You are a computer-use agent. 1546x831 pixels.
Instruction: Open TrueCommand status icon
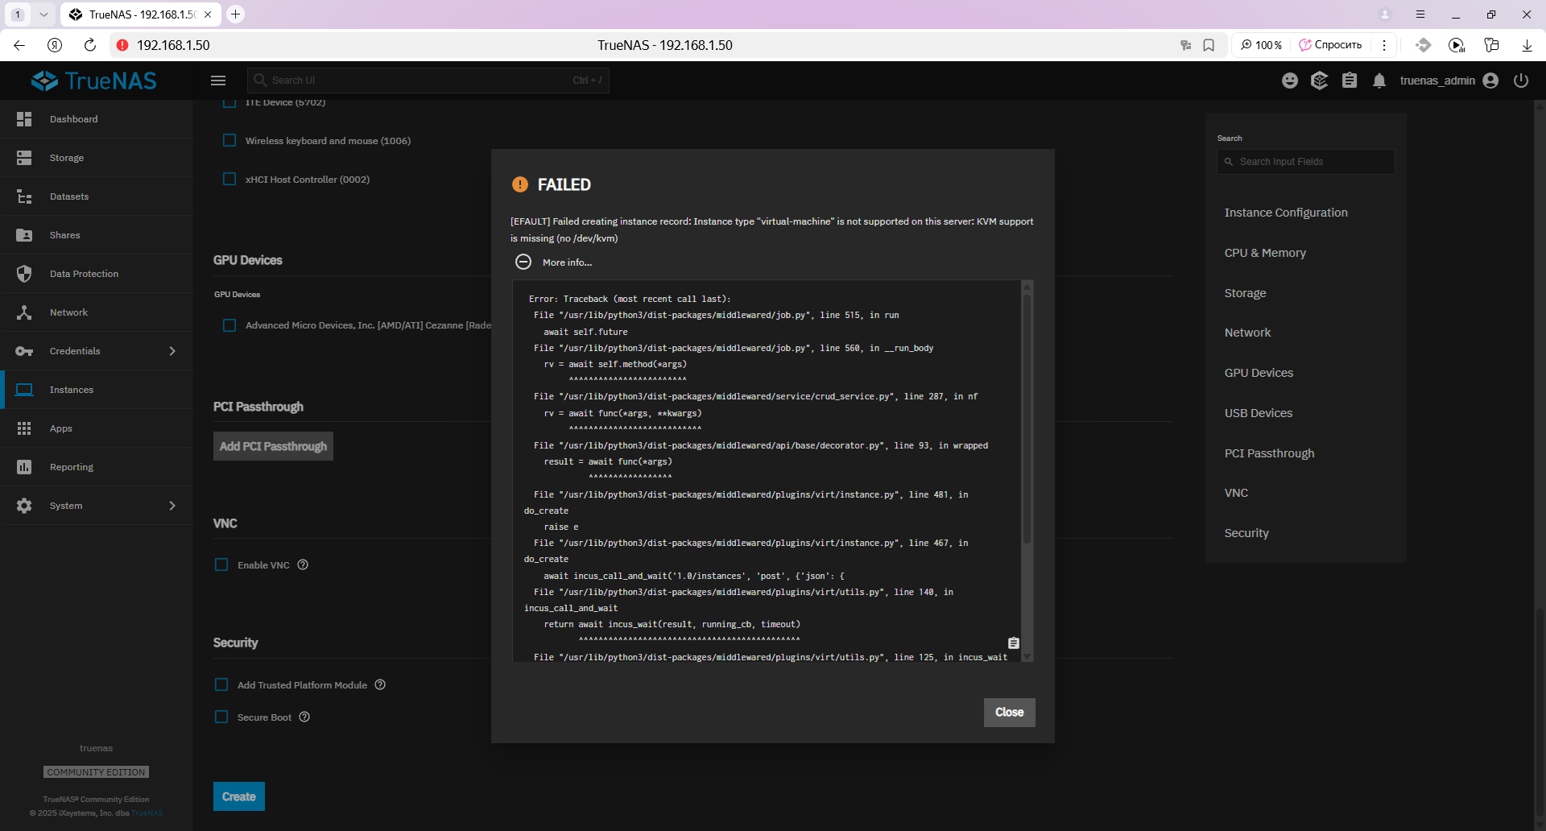pos(1319,81)
